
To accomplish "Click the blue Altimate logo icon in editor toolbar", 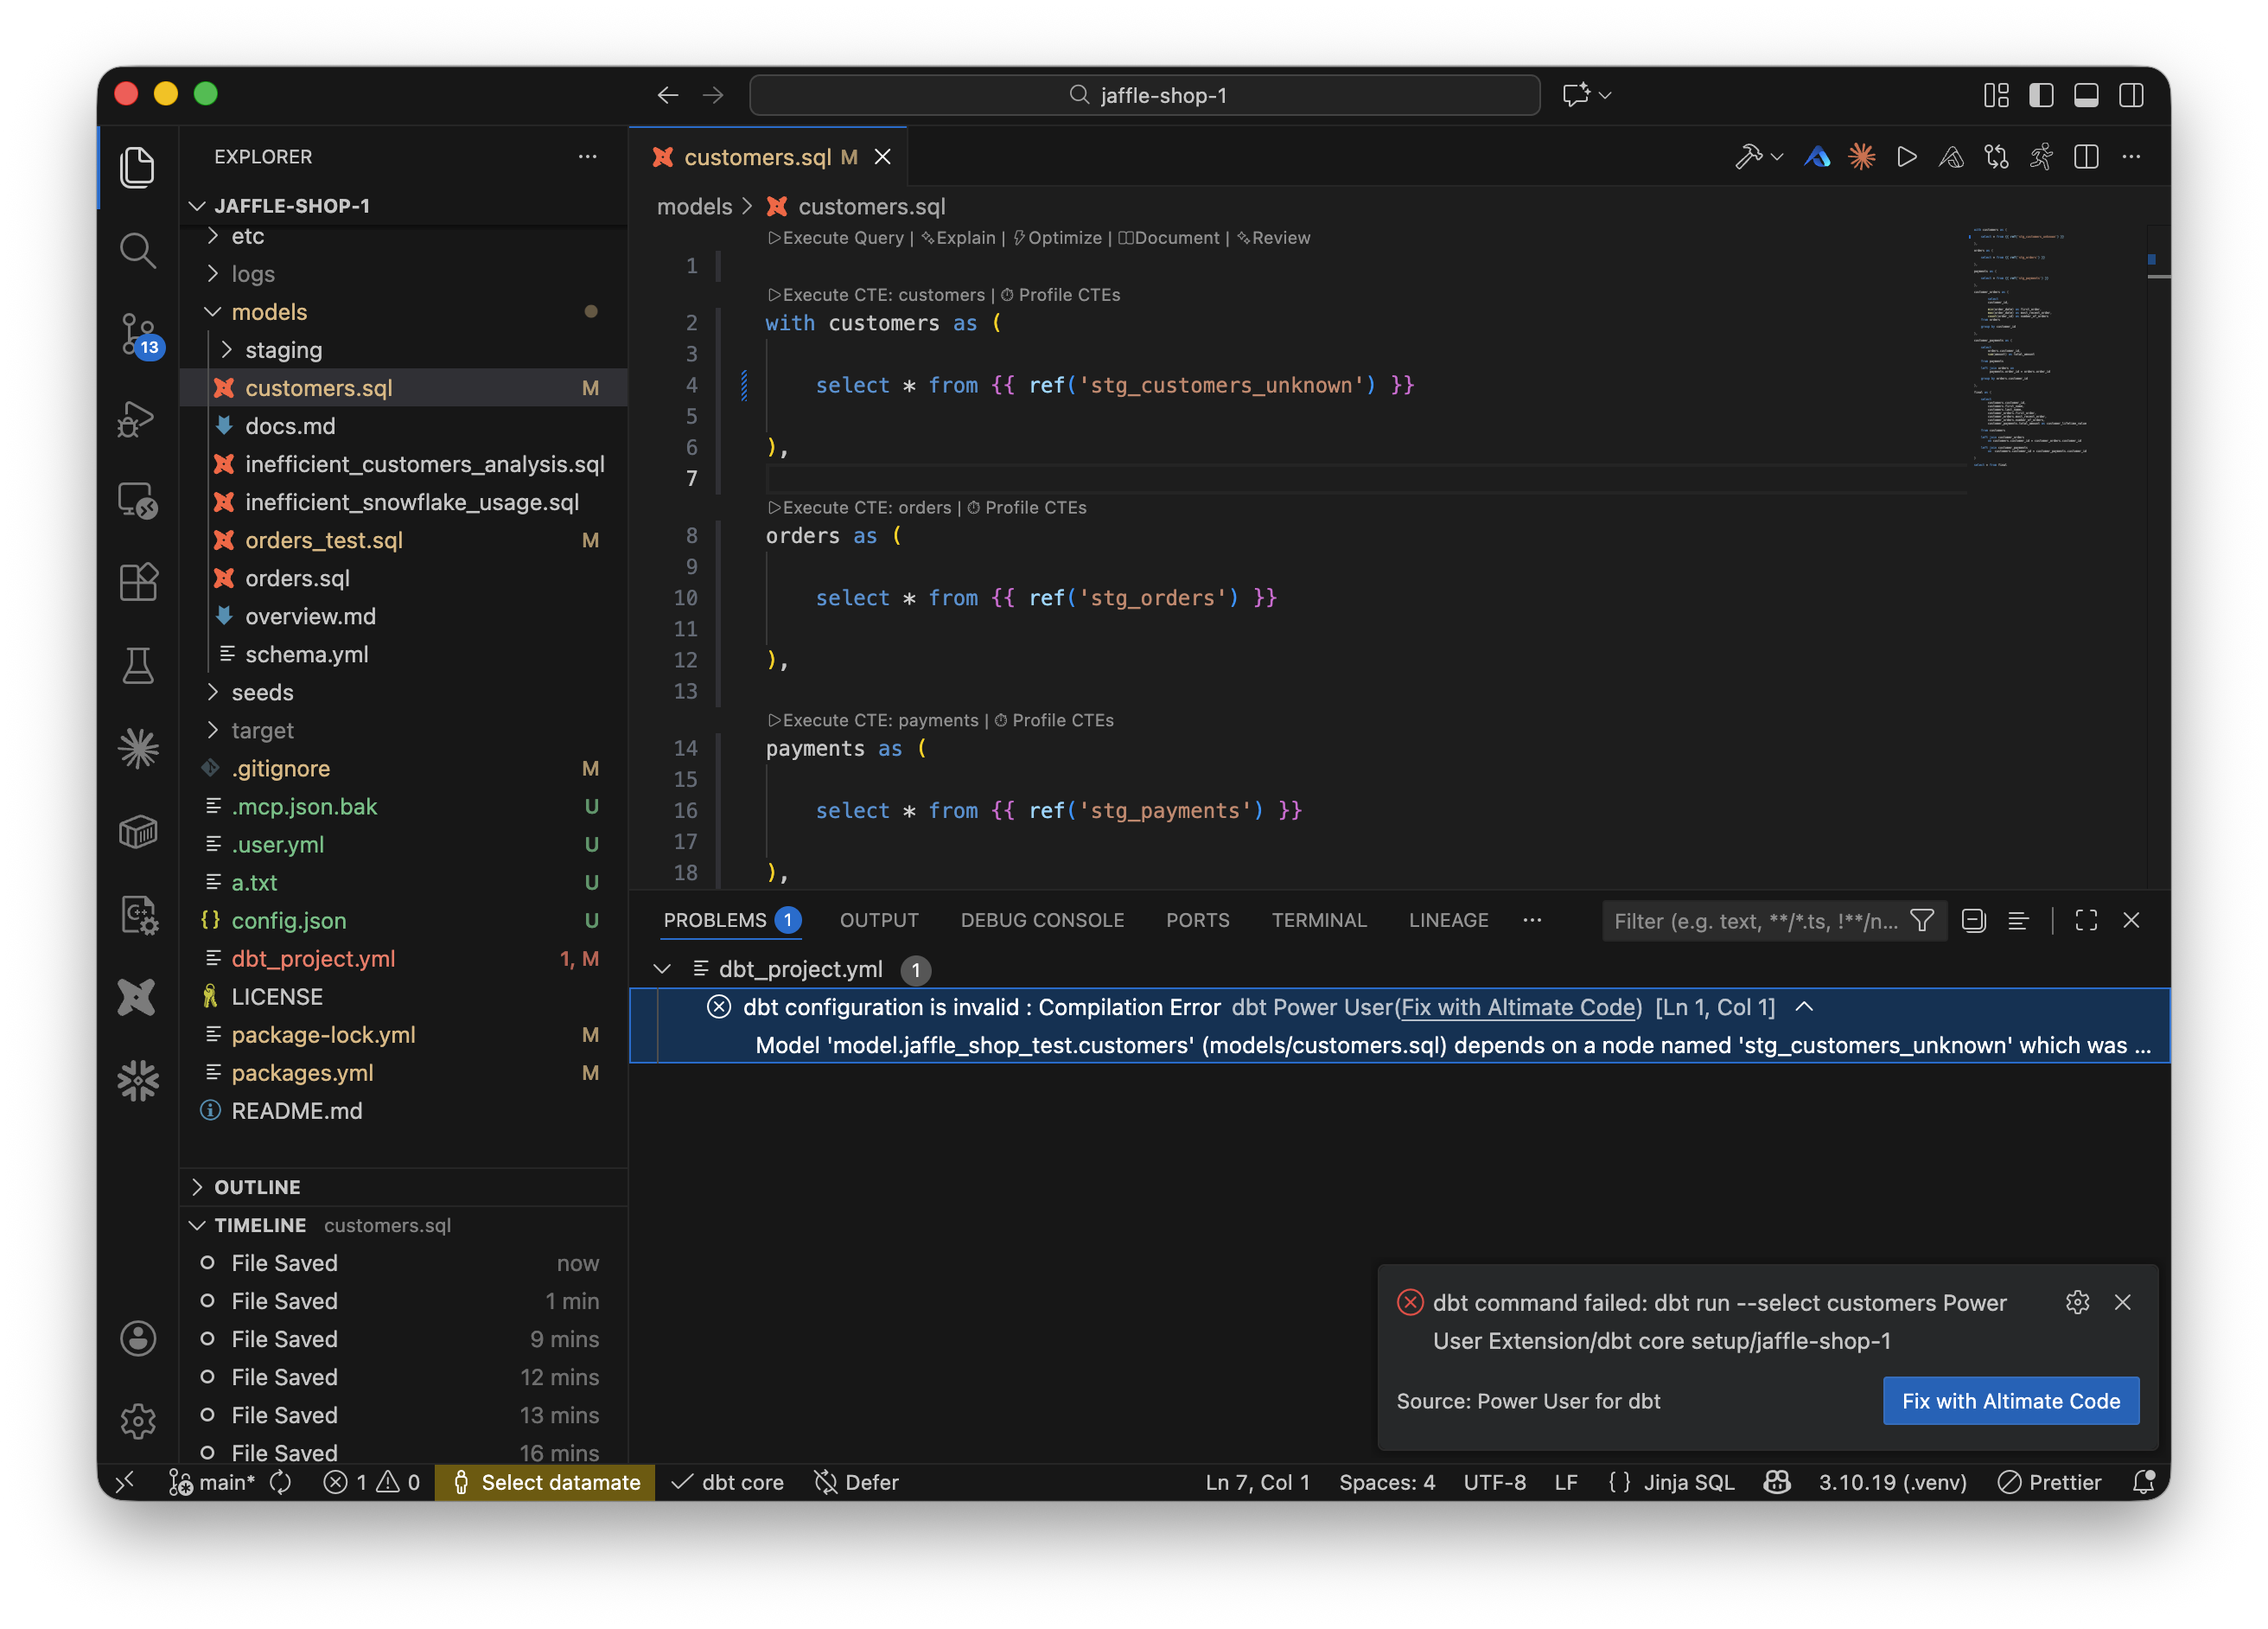I will point(1817,157).
